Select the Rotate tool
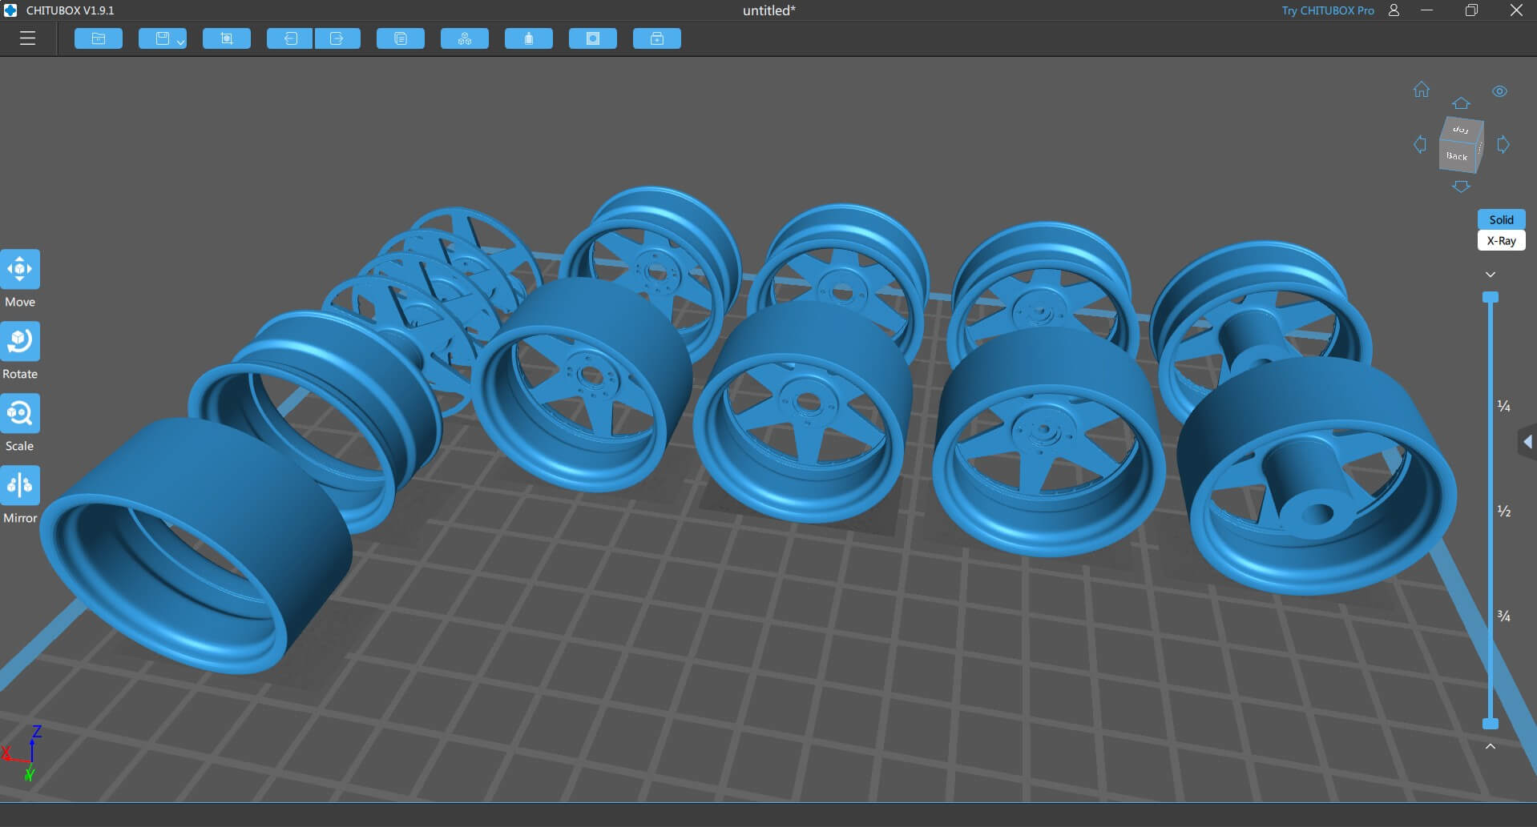This screenshot has height=827, width=1537. [x=20, y=342]
